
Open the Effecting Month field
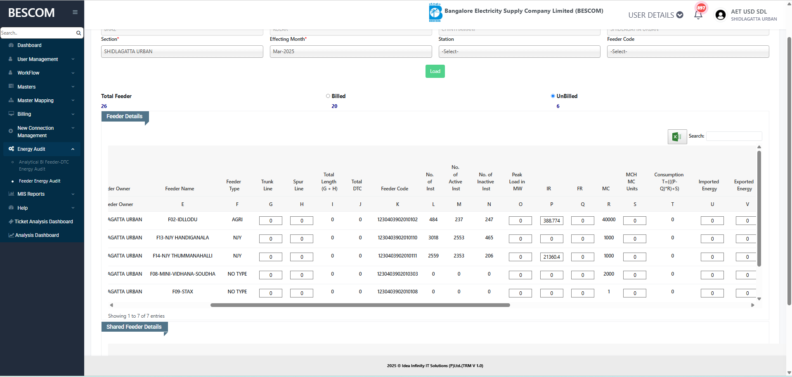click(x=351, y=52)
